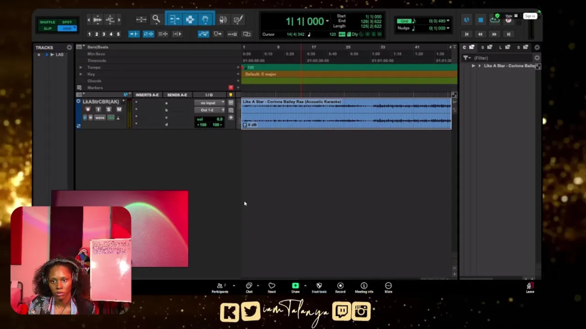Click the Fast Forward transport button
Viewport: 586px width, 329px height.
point(494,34)
